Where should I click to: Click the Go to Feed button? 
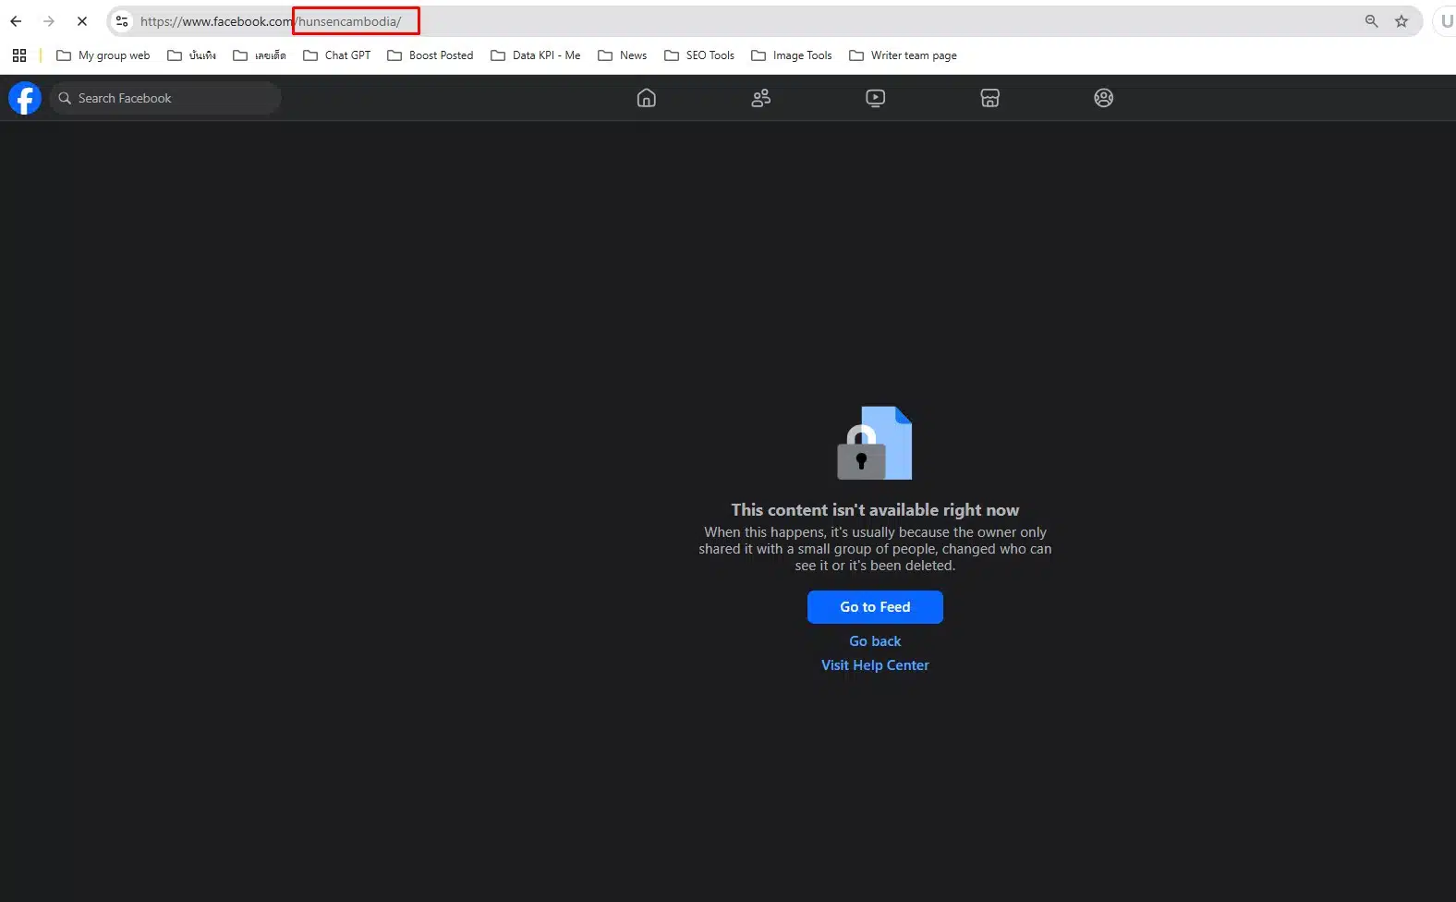click(875, 607)
